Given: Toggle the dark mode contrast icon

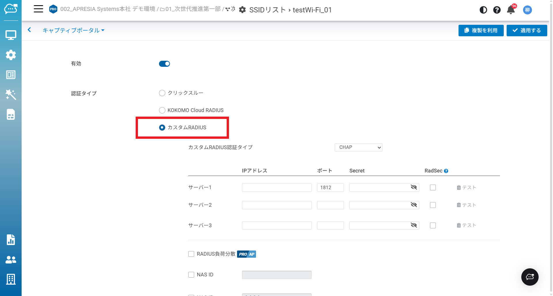Looking at the screenshot, I should pos(483,10).
